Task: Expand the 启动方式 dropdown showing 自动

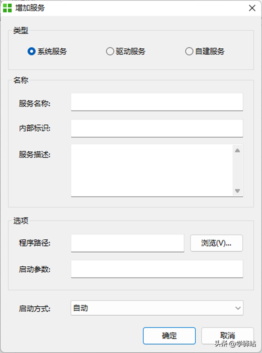Action: tap(157, 308)
